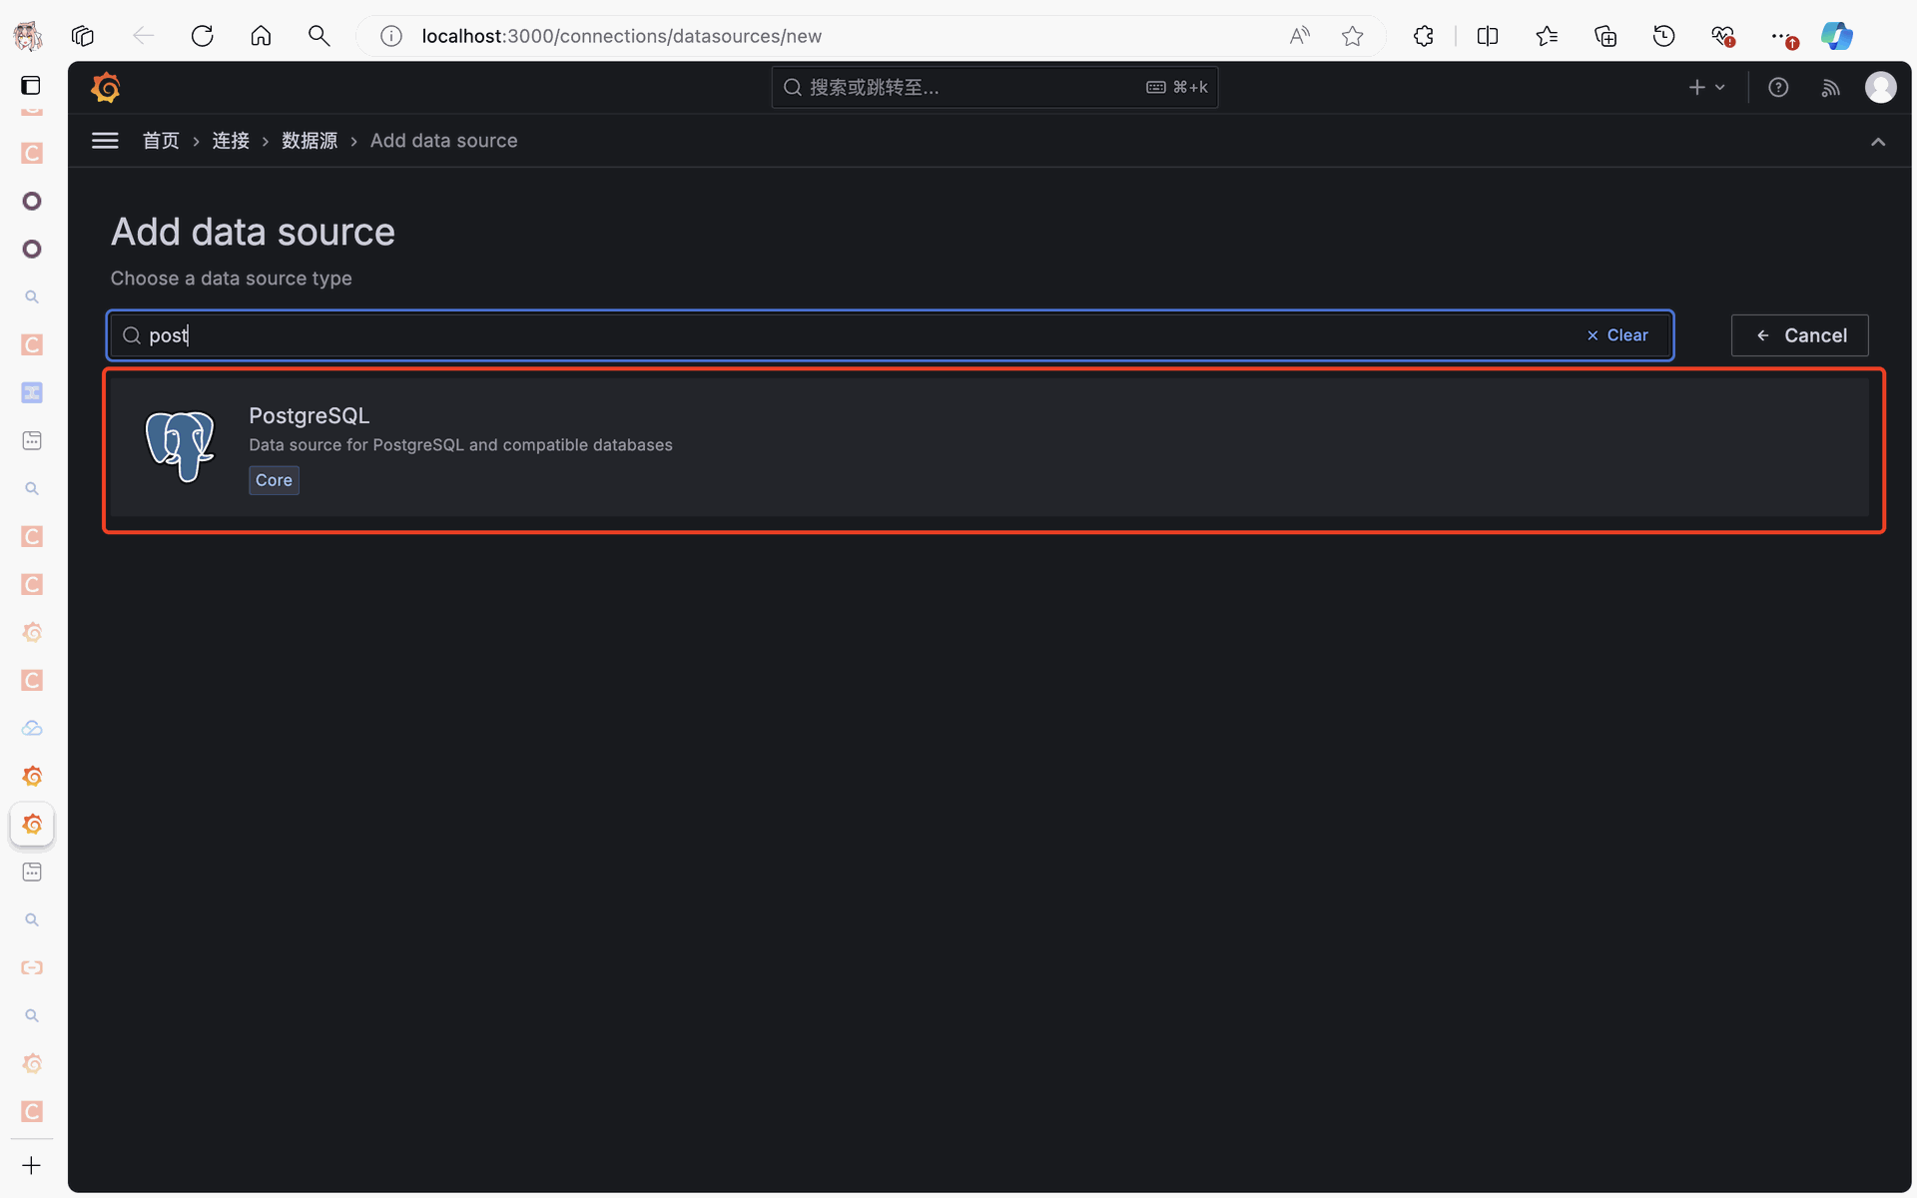Go to 首页 breadcrumb

161,141
